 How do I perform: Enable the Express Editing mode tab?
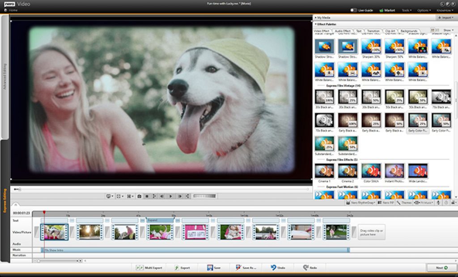[x=4, y=192]
